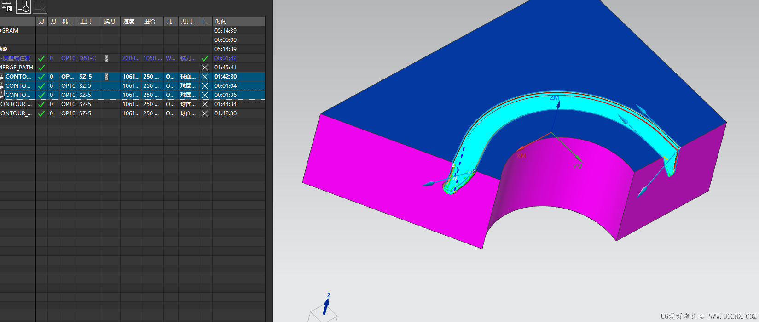The image size is (759, 322).
Task: Select tool-axis arrow at groove's left end
Action: pos(429,183)
